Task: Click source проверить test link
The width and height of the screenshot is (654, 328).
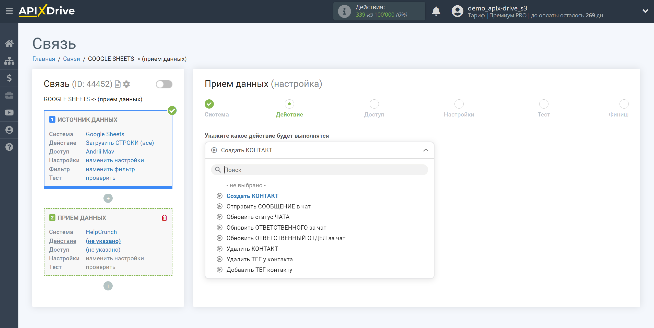Action: [x=101, y=178]
